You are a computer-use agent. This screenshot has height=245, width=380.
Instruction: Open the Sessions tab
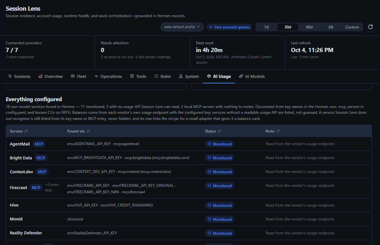pos(19,77)
